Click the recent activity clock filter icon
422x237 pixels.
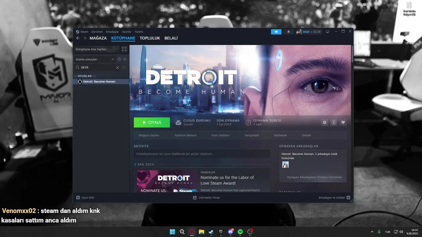pyautogui.click(x=119, y=59)
